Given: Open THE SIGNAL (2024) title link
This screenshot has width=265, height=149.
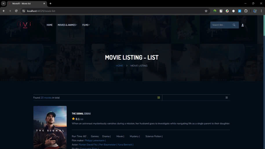Looking at the screenshot, I should tap(81, 114).
